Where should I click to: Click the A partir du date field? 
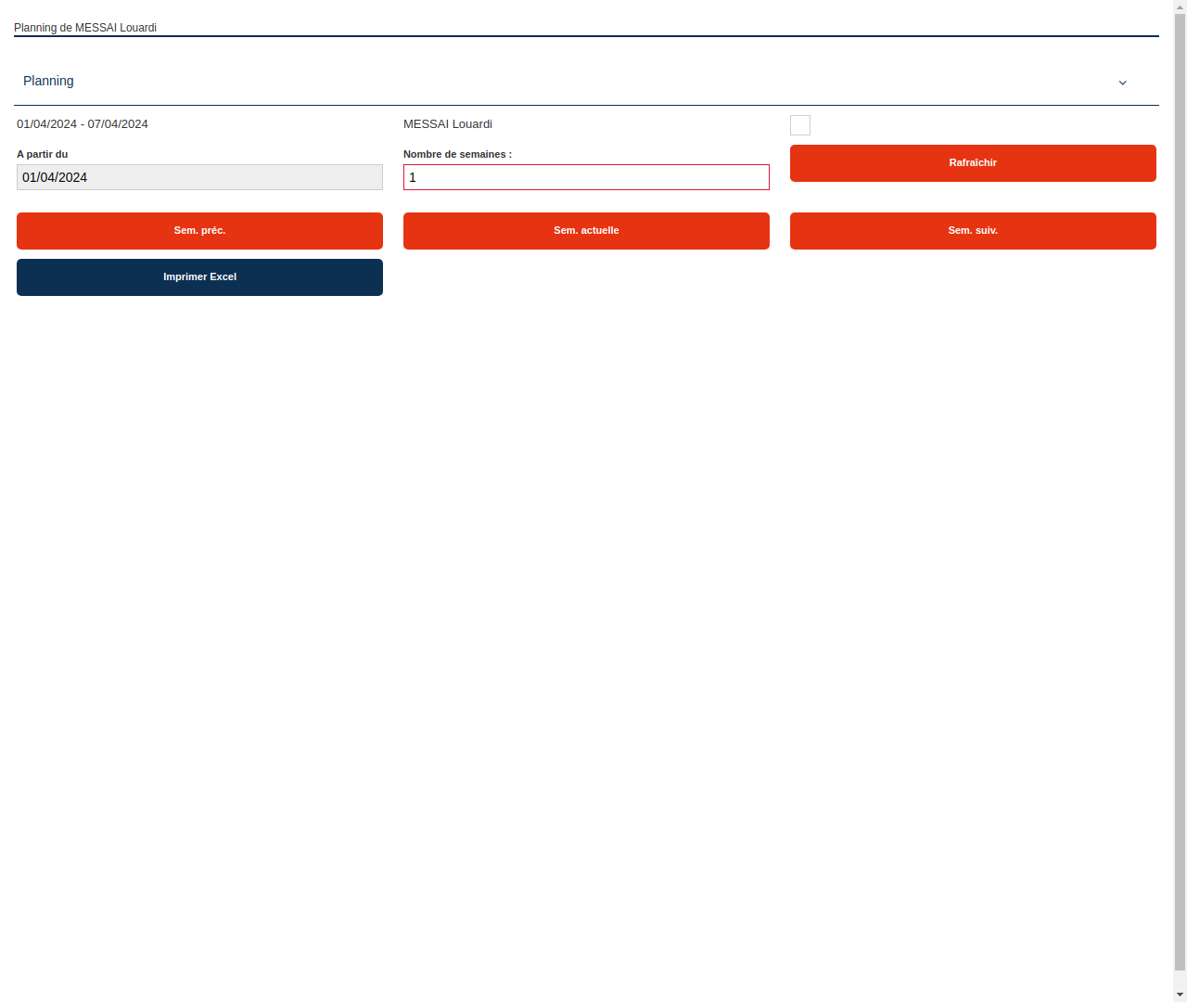pos(199,177)
